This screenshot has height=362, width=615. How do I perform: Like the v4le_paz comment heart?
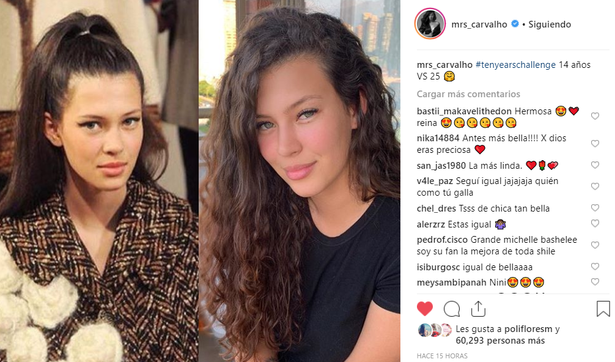(595, 187)
